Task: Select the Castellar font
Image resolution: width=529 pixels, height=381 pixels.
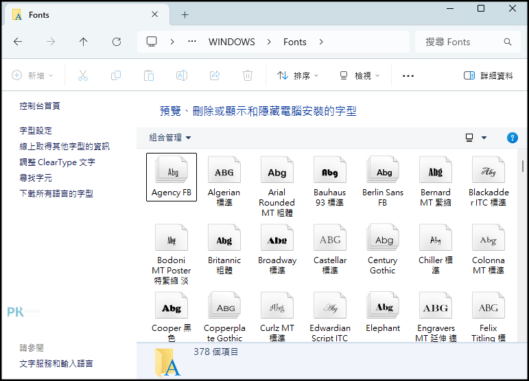Action: point(329,250)
